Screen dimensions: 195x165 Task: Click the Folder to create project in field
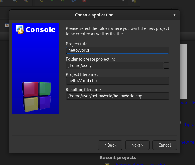114,66
